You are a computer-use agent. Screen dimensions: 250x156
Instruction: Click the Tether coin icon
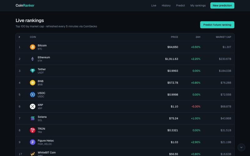coord(32,71)
